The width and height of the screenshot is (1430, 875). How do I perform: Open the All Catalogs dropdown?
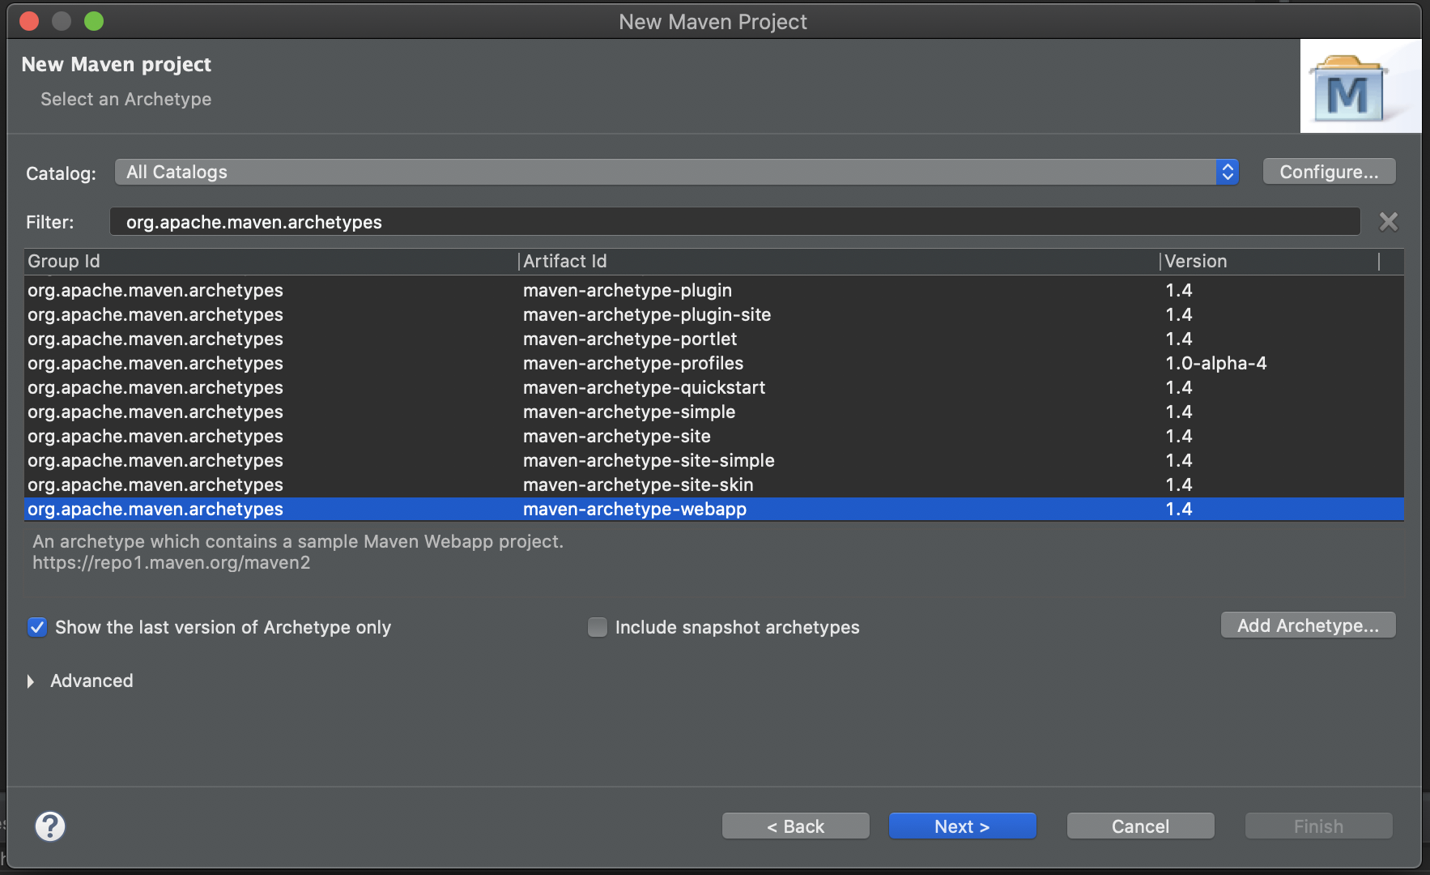tap(677, 172)
